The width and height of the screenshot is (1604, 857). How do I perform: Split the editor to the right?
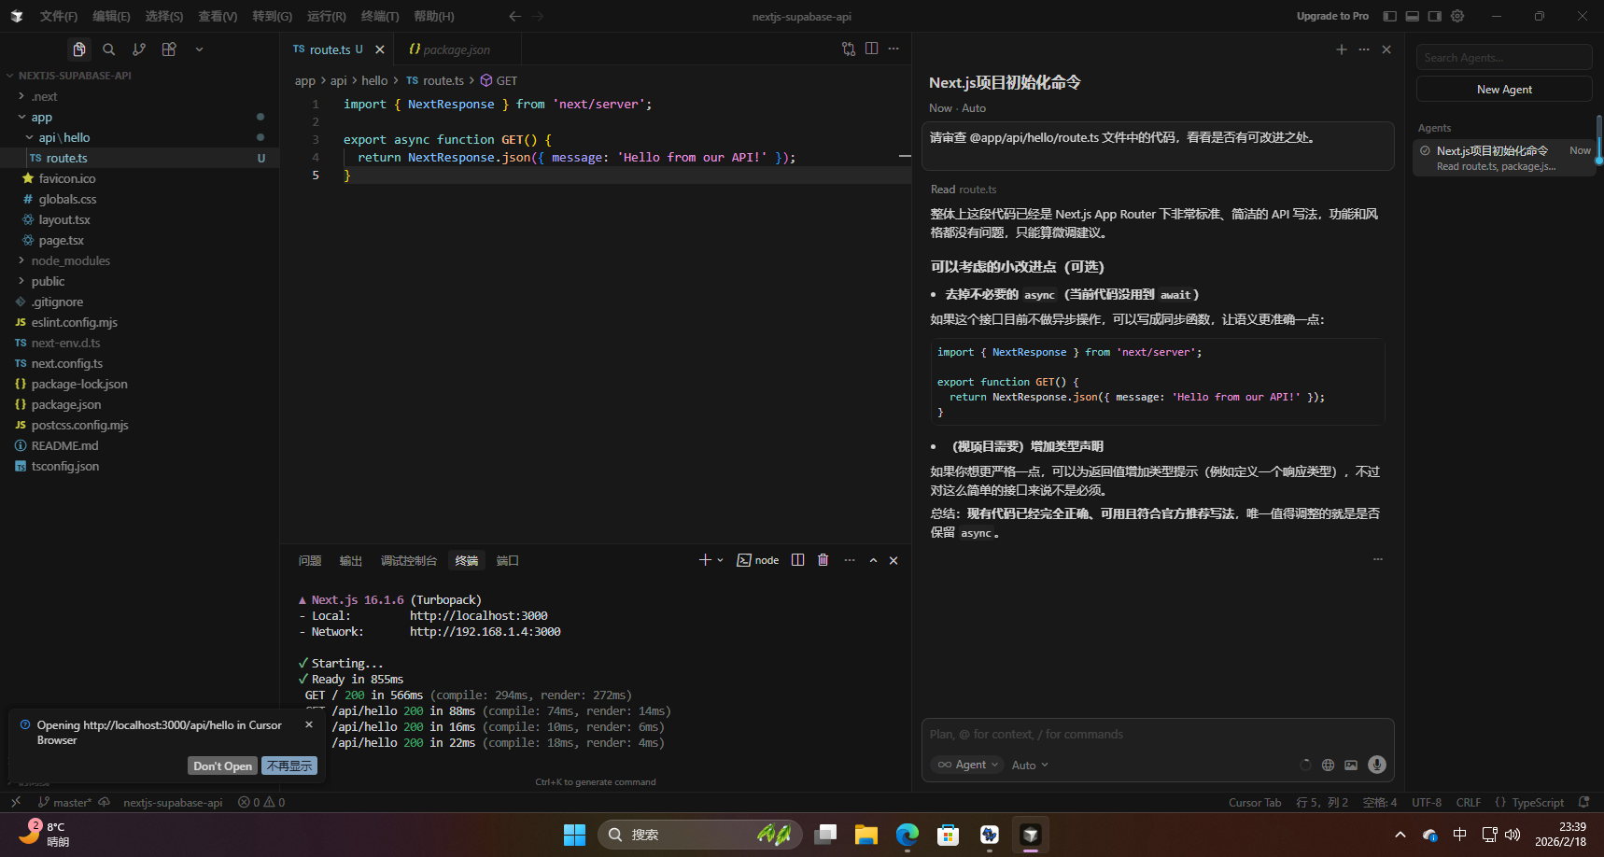coord(871,49)
